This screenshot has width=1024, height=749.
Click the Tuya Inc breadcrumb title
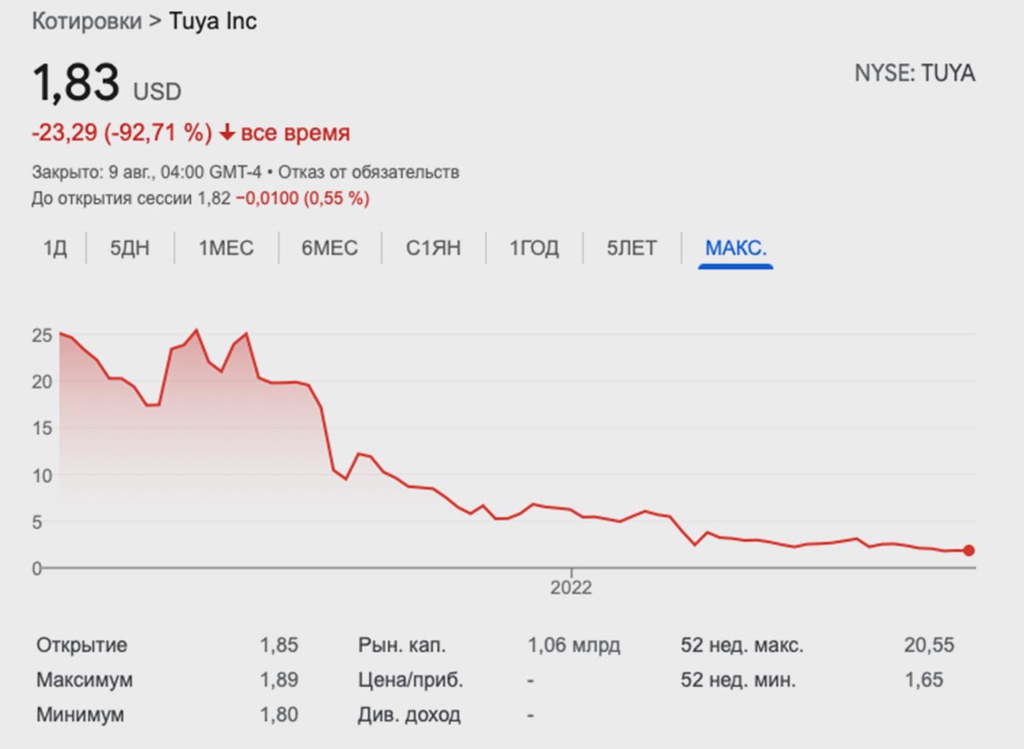[212, 21]
